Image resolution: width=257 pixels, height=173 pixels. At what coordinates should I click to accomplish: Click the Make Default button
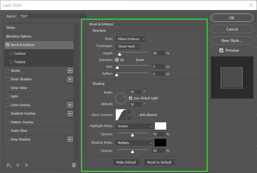tap(126, 162)
